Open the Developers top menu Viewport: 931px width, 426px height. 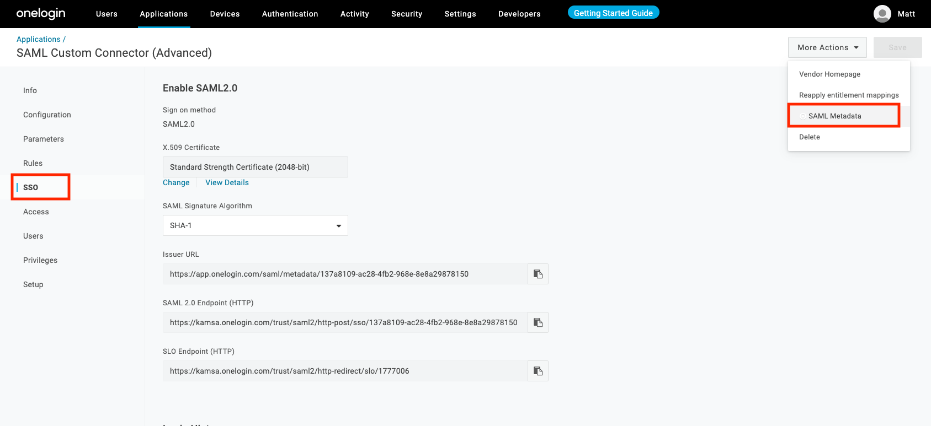click(519, 14)
